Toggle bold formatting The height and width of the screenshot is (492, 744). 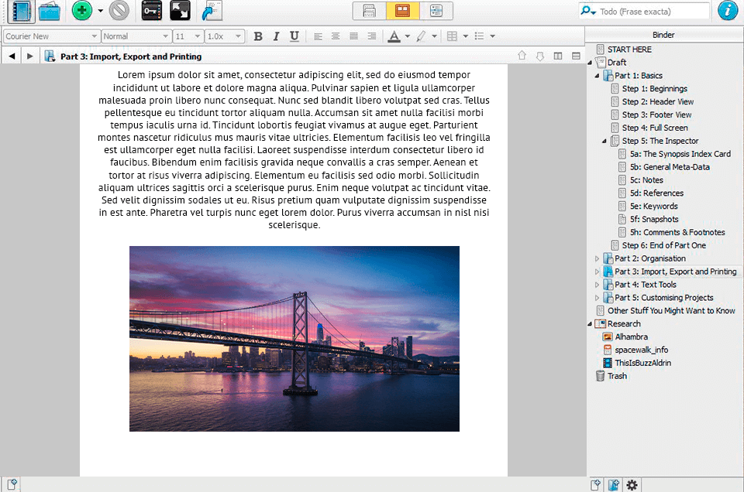pyautogui.click(x=258, y=36)
